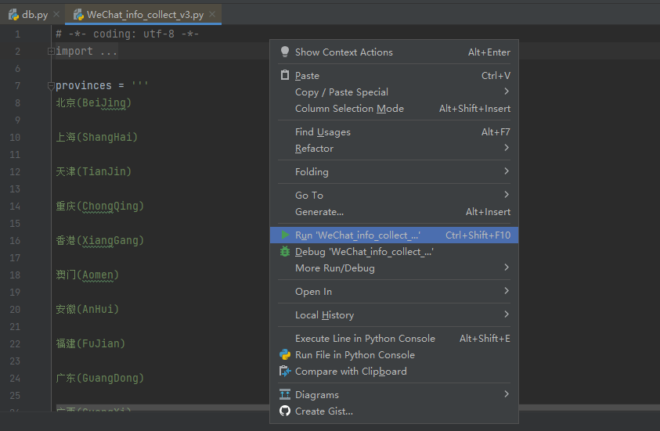Select Find Usages from the context menu

pyautogui.click(x=323, y=132)
